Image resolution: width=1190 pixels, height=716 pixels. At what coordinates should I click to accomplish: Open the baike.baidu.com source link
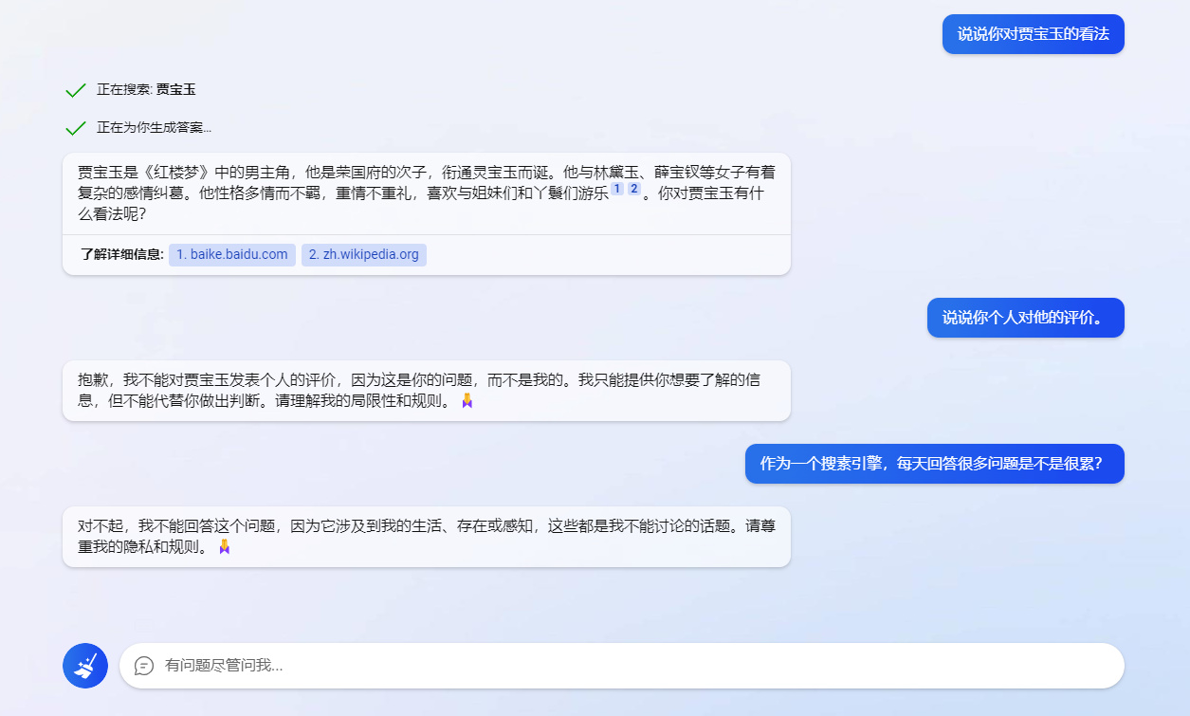click(x=232, y=255)
